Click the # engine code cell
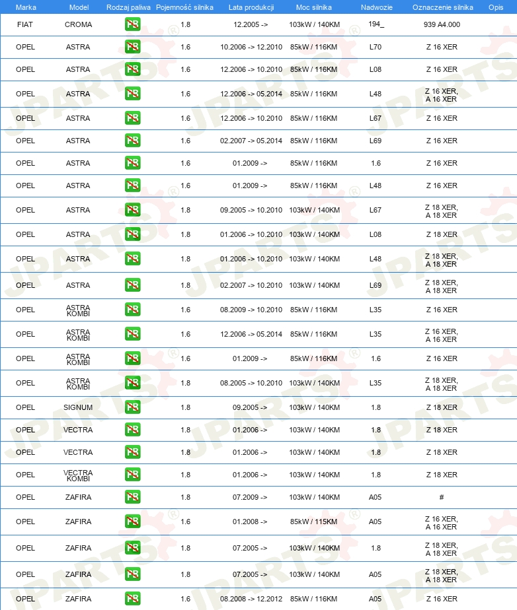The image size is (517, 610). tap(442, 497)
